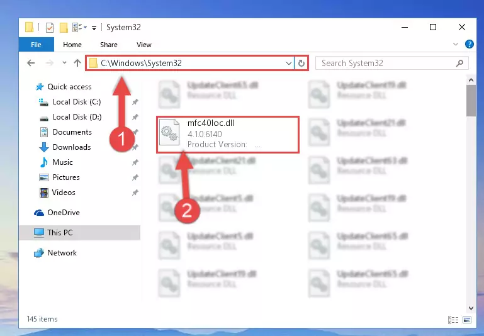This screenshot has height=336, width=484.
Task: Go forward with the right arrow
Action: (49, 63)
